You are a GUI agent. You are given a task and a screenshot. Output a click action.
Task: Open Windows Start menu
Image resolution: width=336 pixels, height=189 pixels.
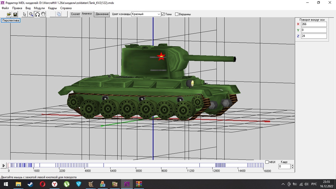6,184
